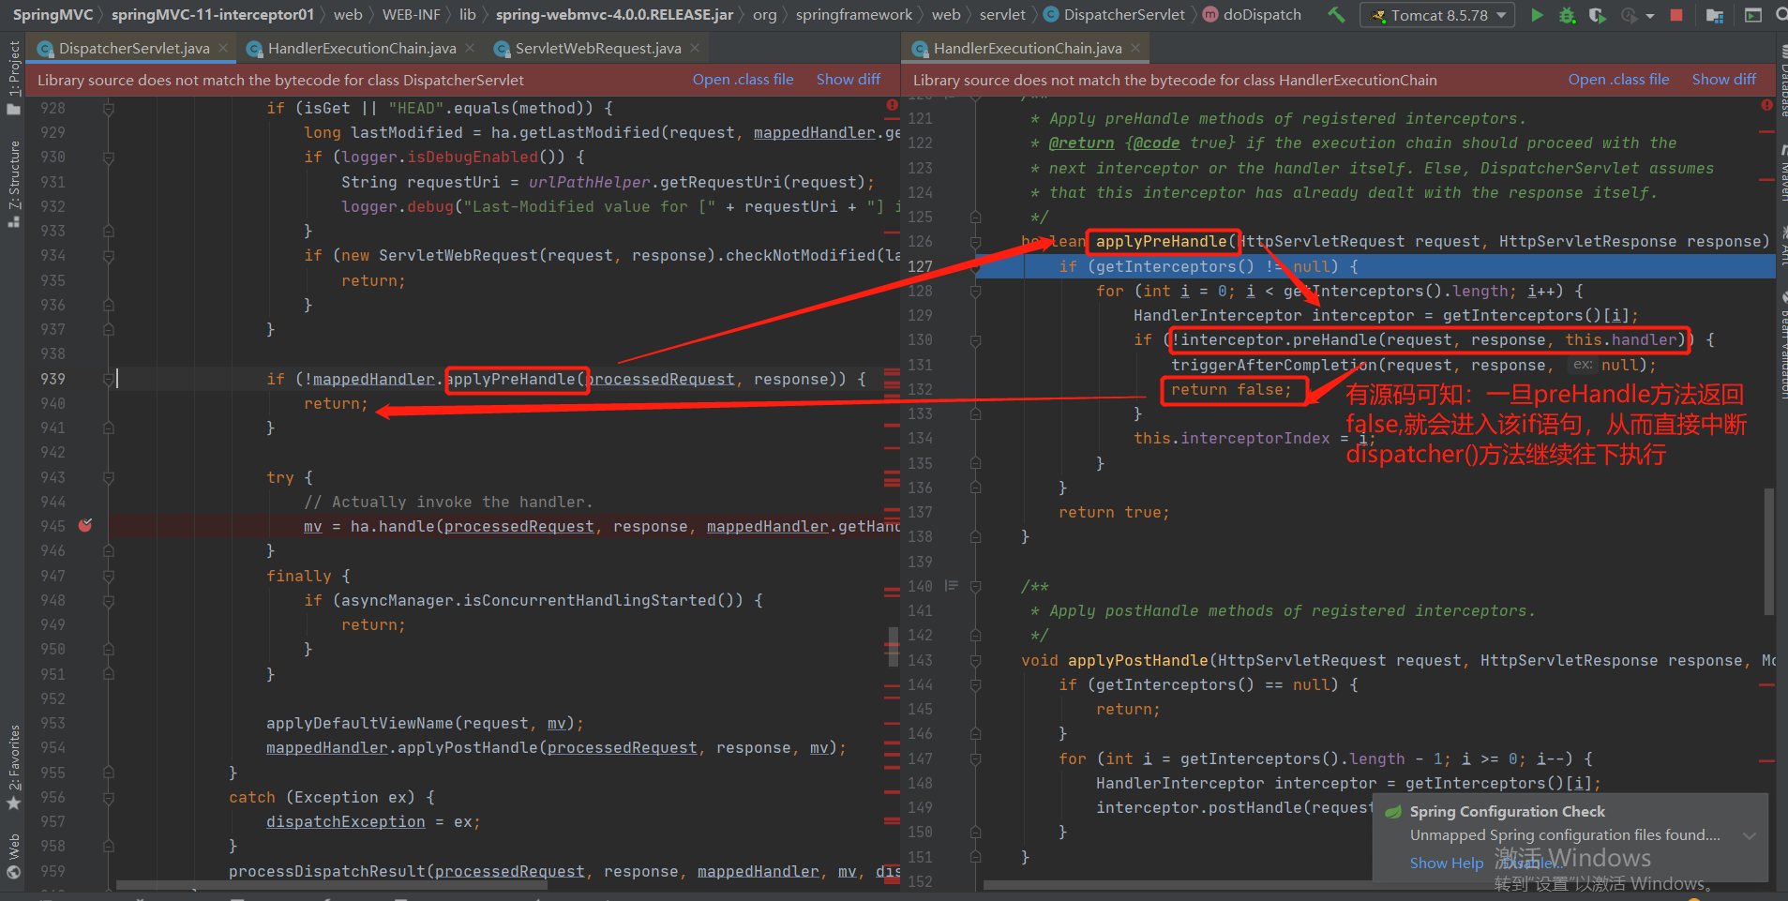Open the Tomcat 8.5.78 run configuration dropdown

tap(1437, 15)
